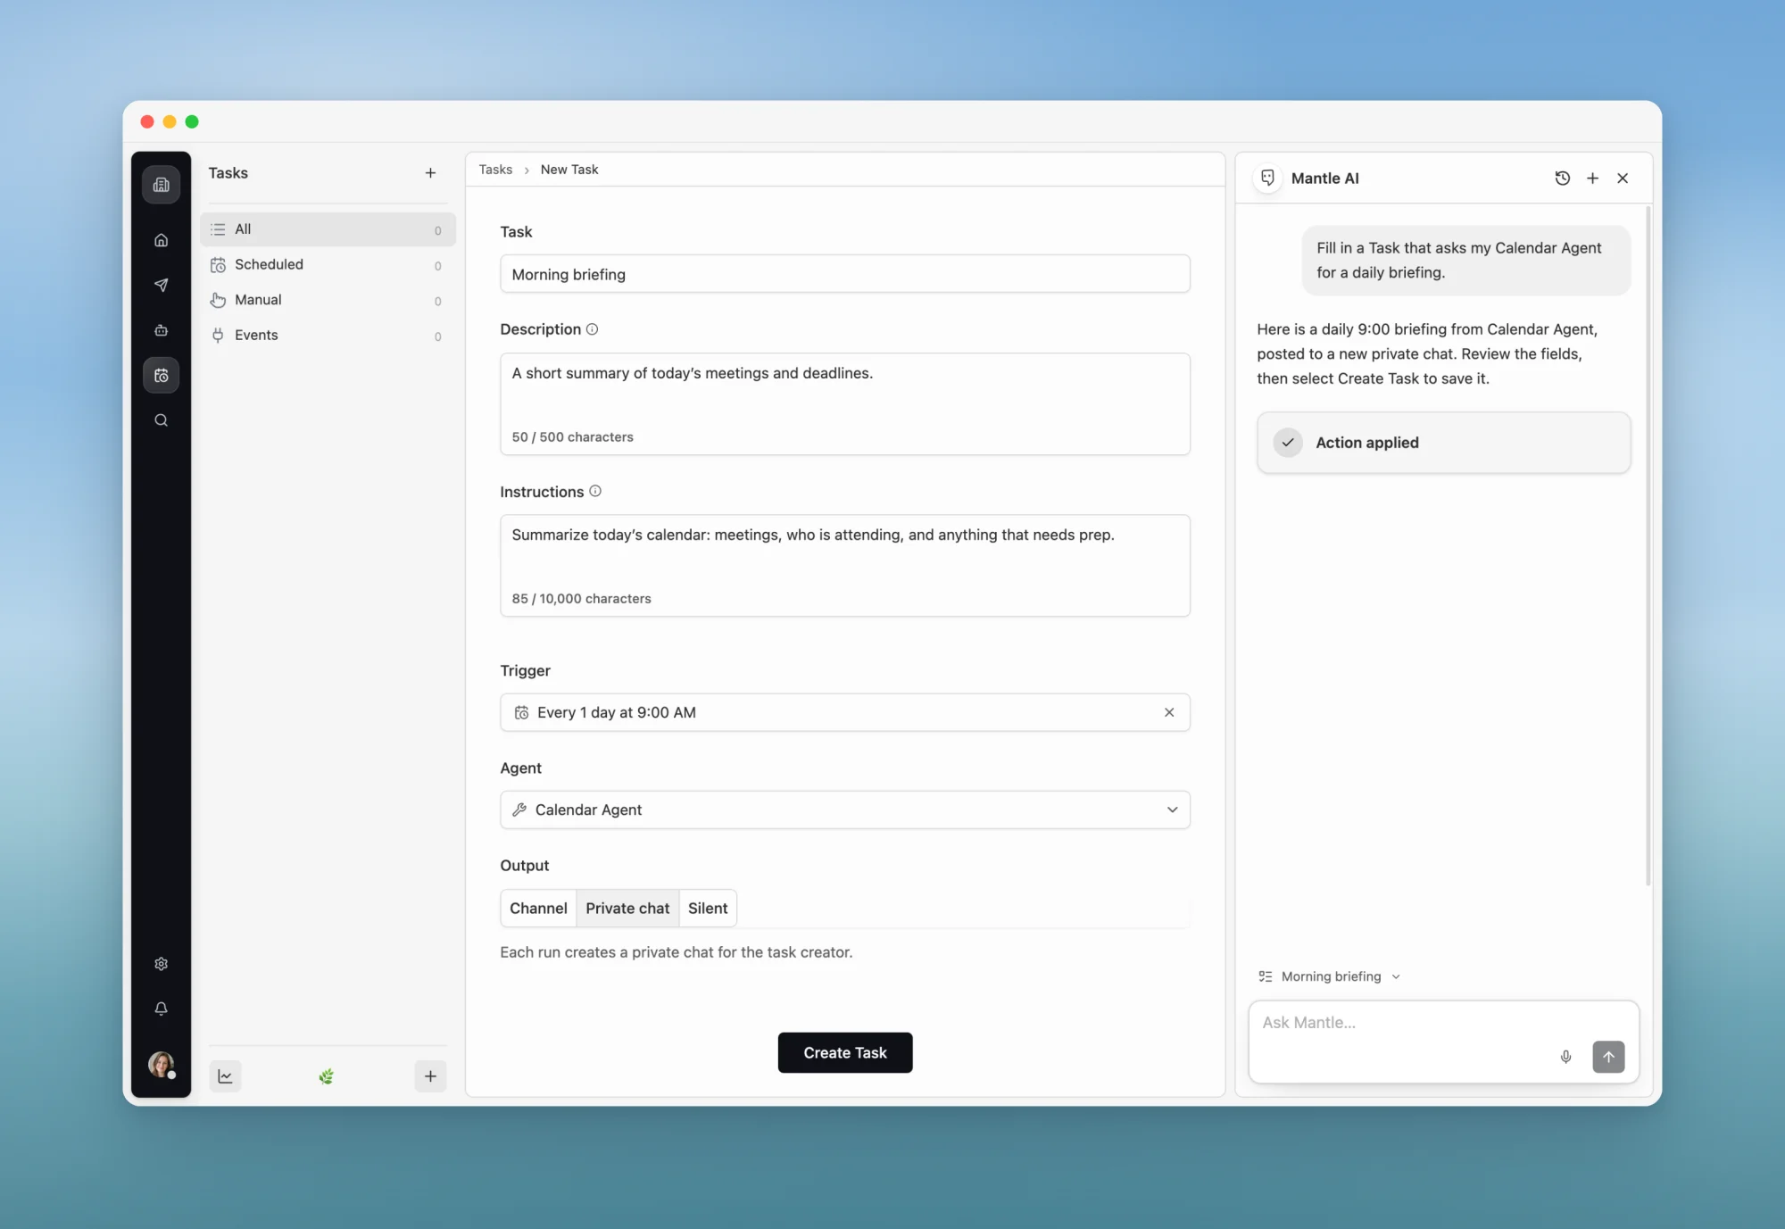Edit the Instructions text area
This screenshot has height=1229, width=1785.
tap(845, 566)
